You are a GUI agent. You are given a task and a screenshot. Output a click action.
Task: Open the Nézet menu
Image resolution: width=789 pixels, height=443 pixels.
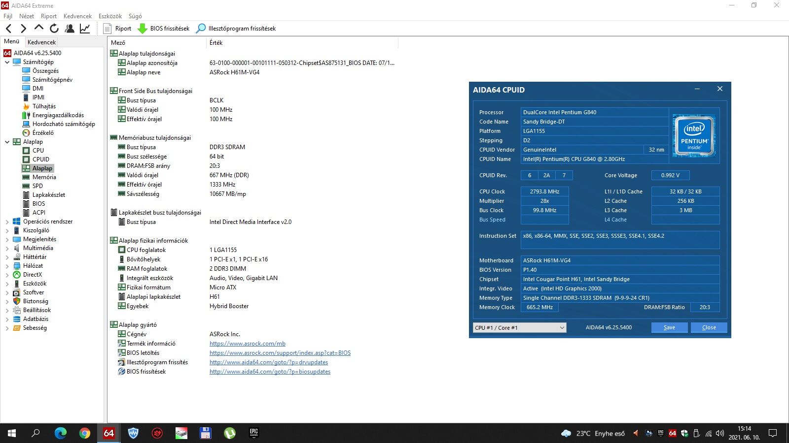27,16
